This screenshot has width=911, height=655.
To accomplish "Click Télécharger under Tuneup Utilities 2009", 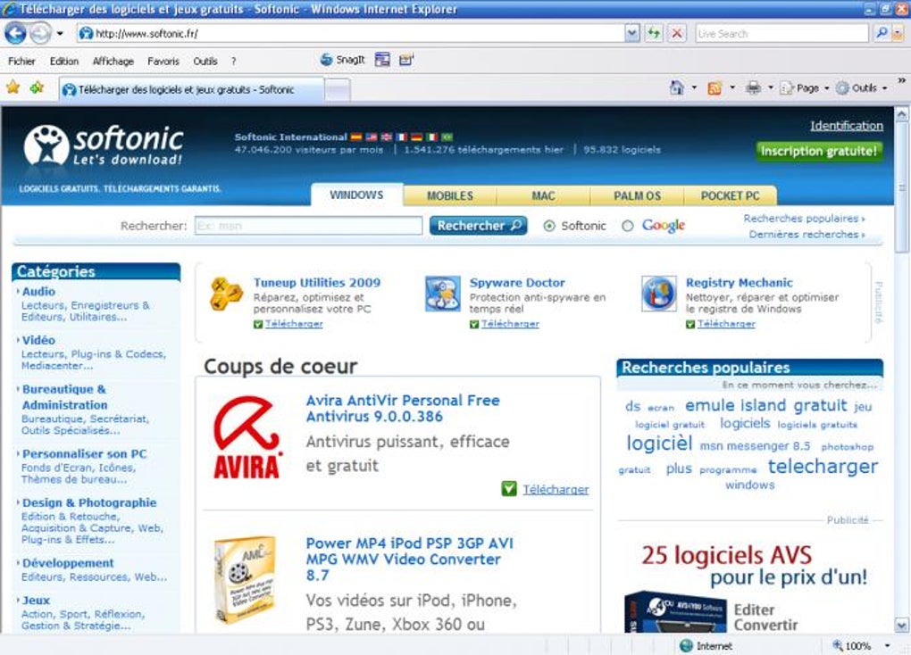I will (294, 324).
